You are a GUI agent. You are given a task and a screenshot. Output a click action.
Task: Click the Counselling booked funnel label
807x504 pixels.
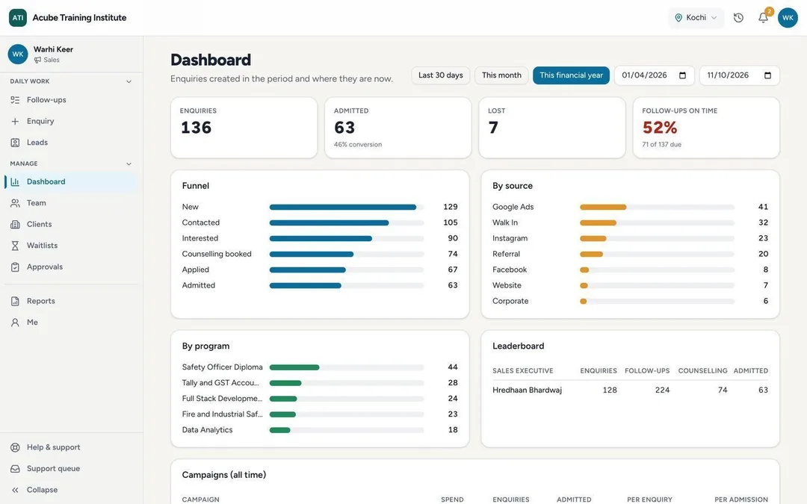point(217,254)
